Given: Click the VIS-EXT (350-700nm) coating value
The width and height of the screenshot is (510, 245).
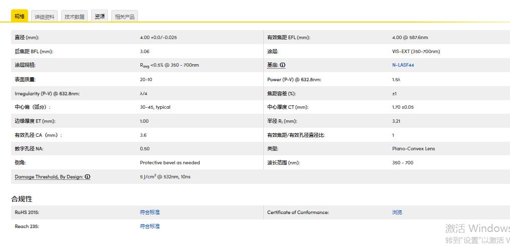Looking at the screenshot, I should tap(416, 52).
